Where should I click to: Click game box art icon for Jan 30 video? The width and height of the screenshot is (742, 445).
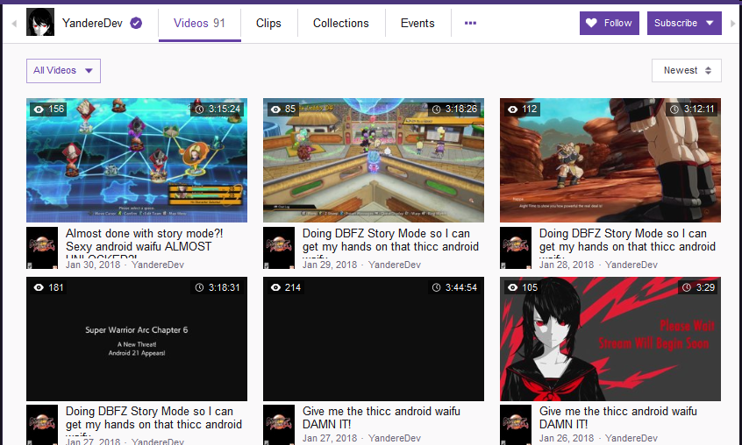pyautogui.click(x=42, y=248)
